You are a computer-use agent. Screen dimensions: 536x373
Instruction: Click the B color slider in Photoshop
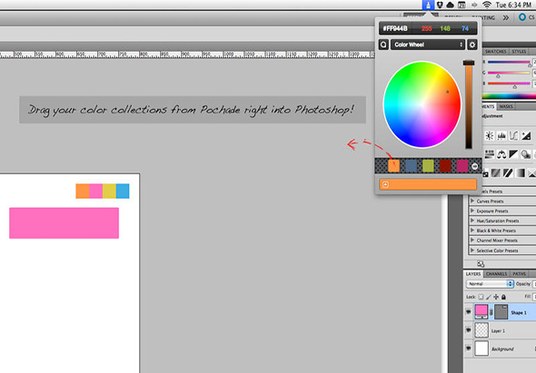[509, 83]
